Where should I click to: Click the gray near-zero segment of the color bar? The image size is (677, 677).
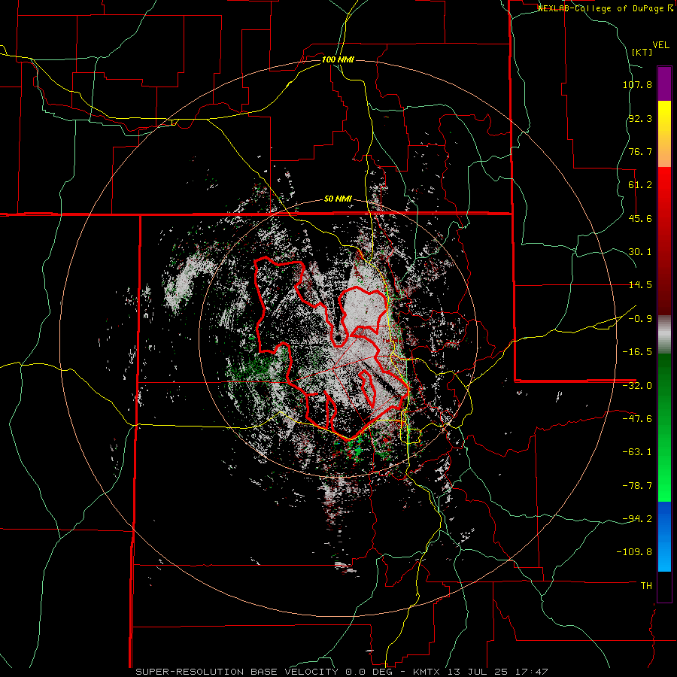pos(664,335)
